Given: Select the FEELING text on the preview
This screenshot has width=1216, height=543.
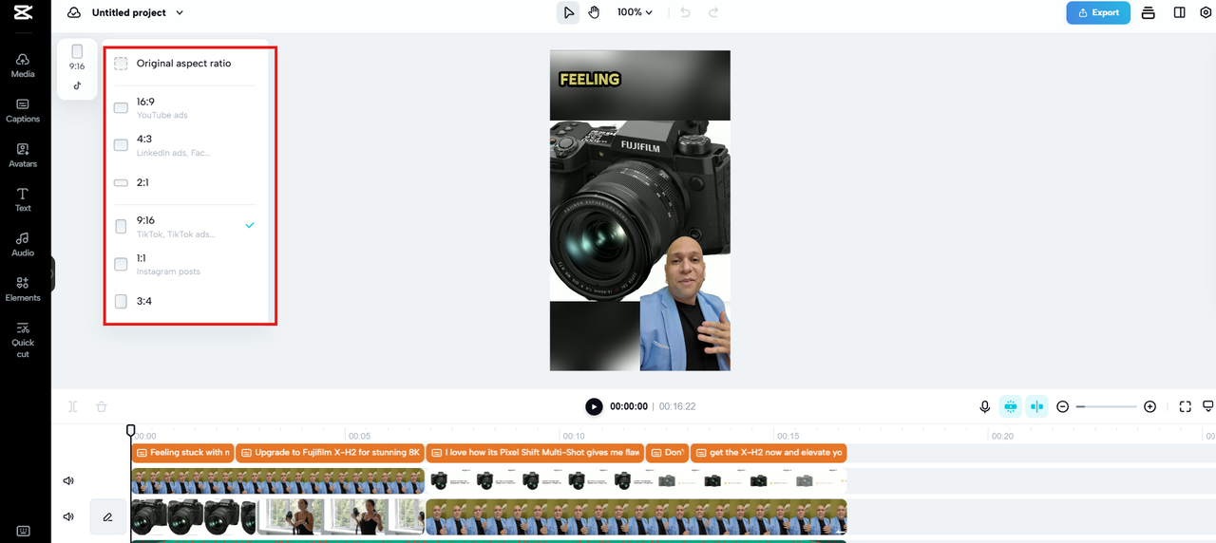Looking at the screenshot, I should click(x=589, y=80).
